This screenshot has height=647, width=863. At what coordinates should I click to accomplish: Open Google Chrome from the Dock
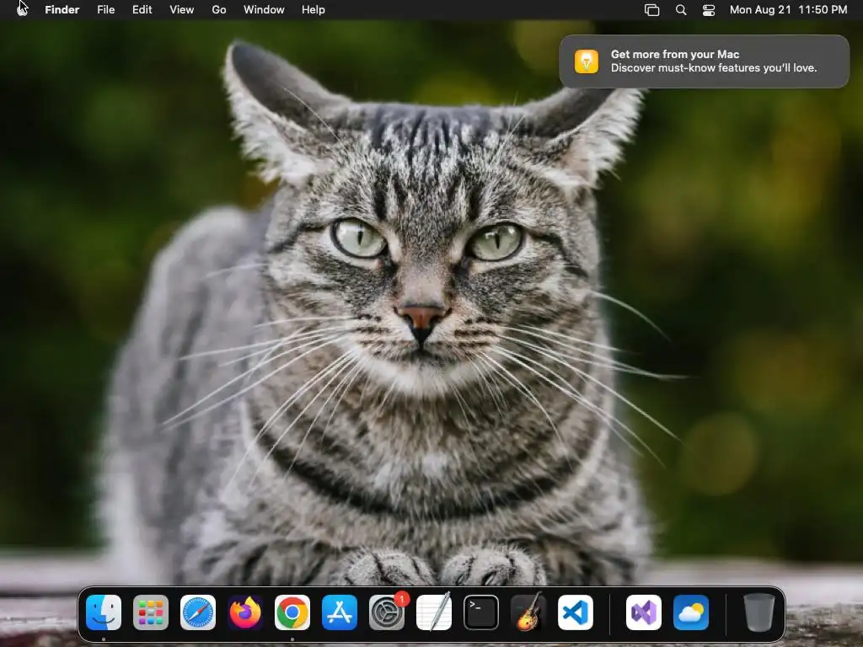coord(292,612)
